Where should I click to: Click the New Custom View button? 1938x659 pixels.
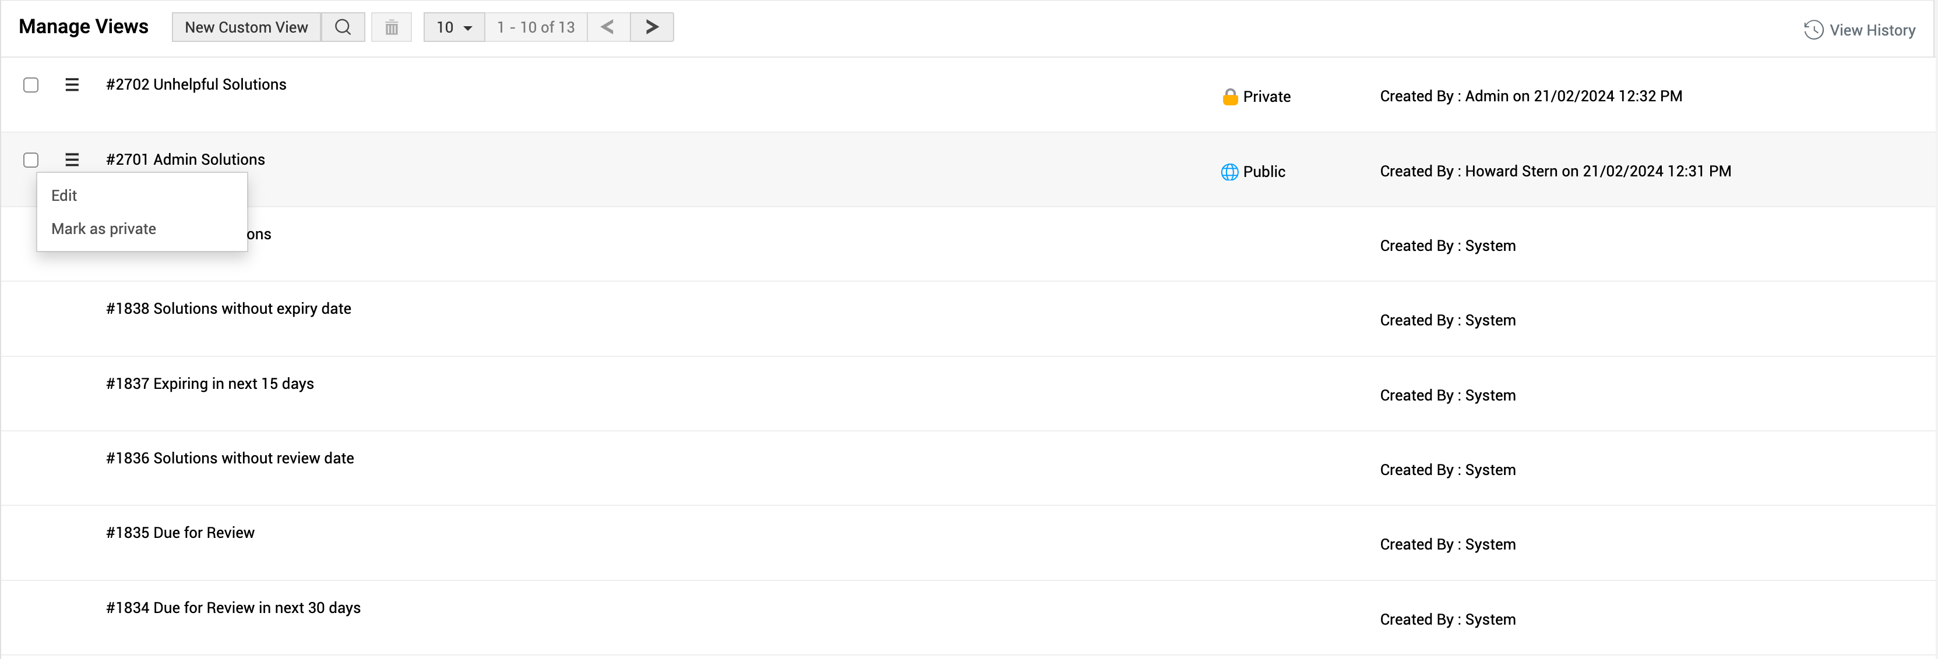click(246, 27)
